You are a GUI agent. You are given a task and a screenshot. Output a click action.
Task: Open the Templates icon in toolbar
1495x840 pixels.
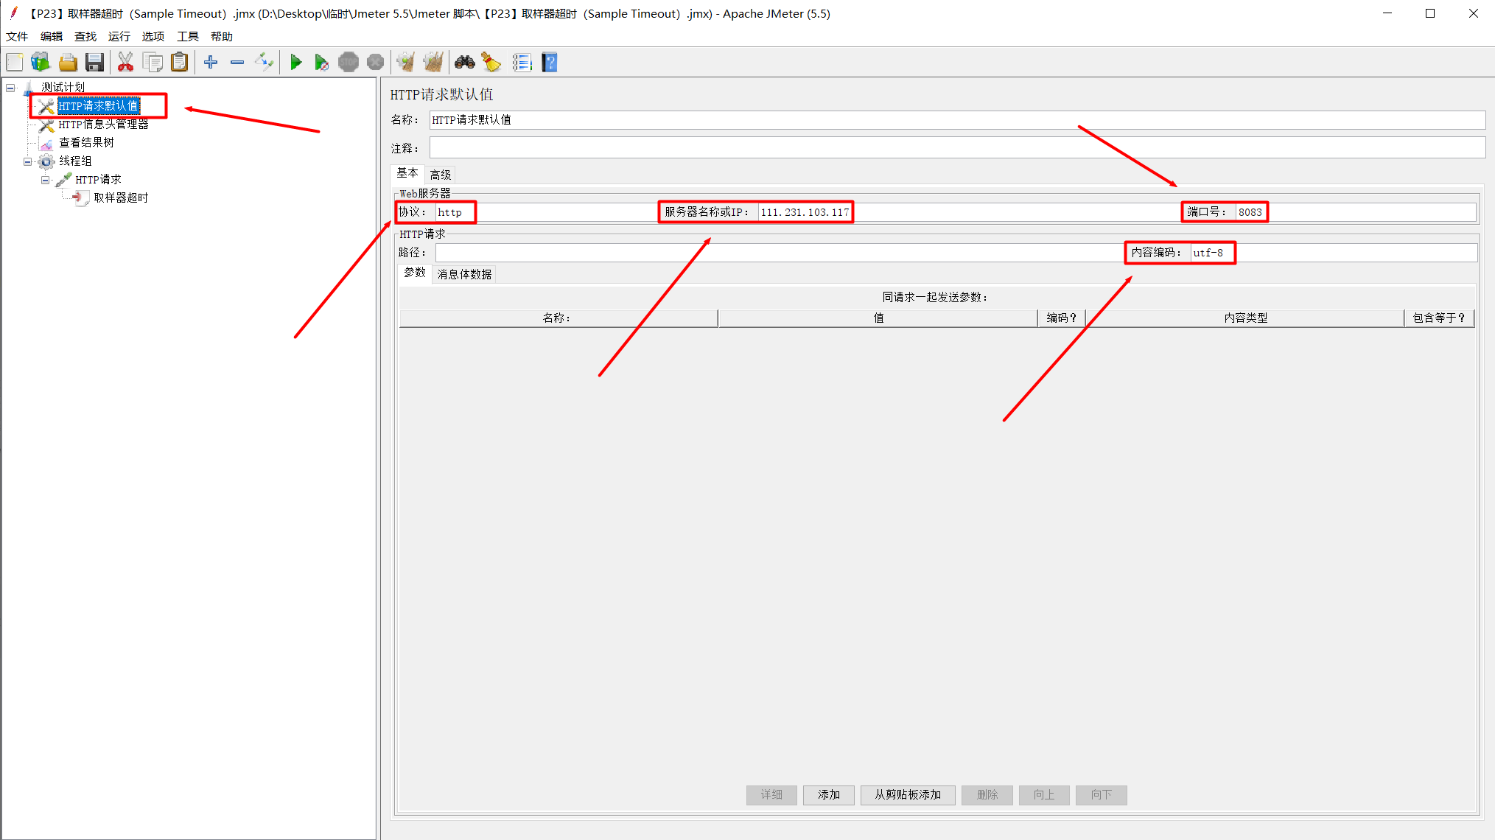point(41,63)
